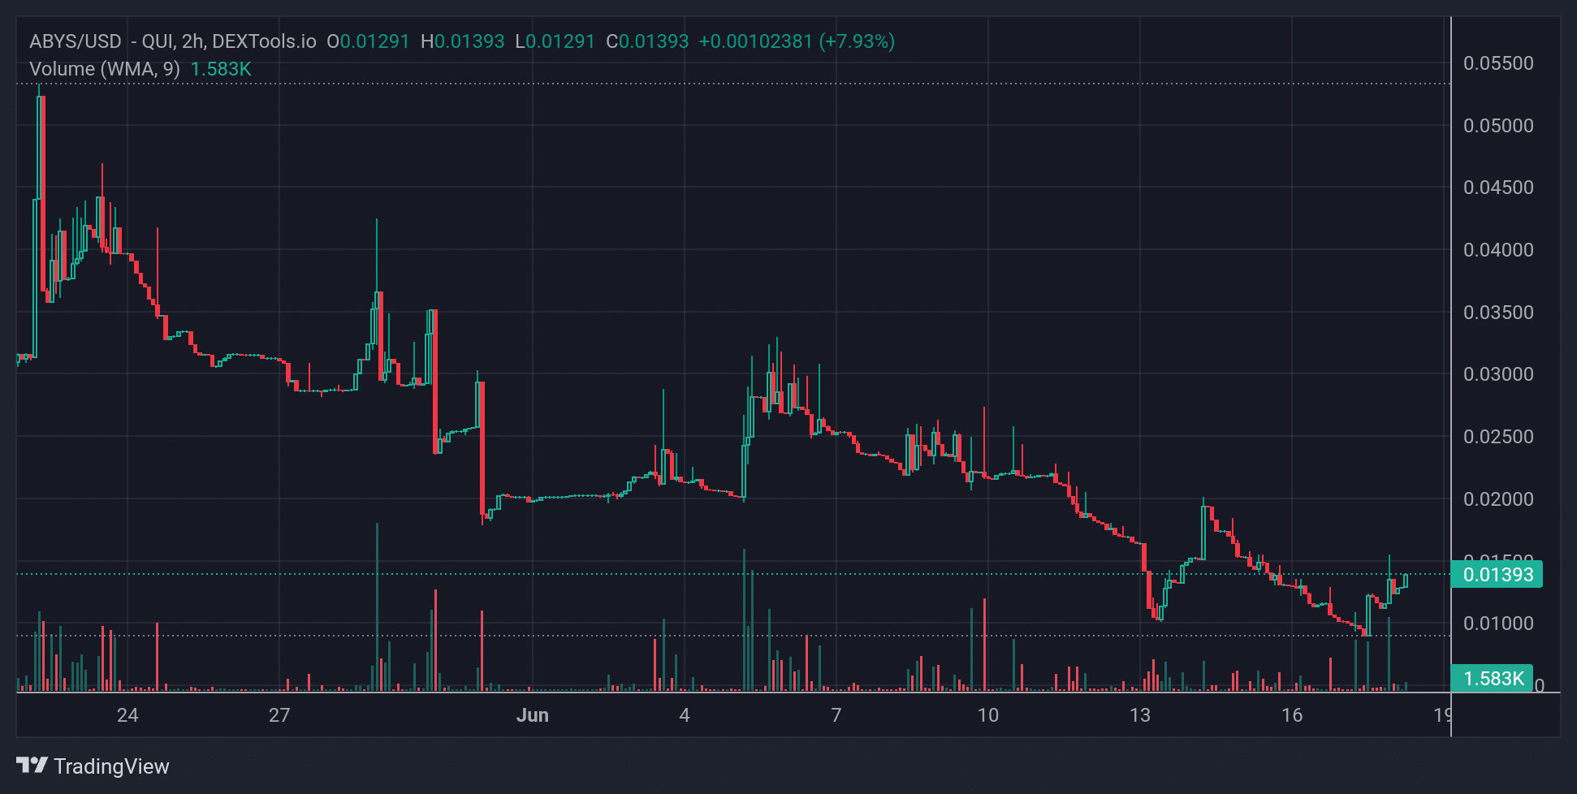Click the 7 date label on time axis
The height and width of the screenshot is (794, 1577).
click(x=836, y=715)
